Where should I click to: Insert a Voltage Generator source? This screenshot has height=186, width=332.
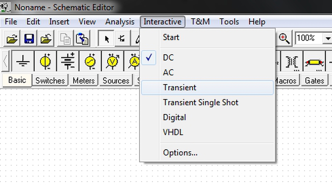(90, 62)
